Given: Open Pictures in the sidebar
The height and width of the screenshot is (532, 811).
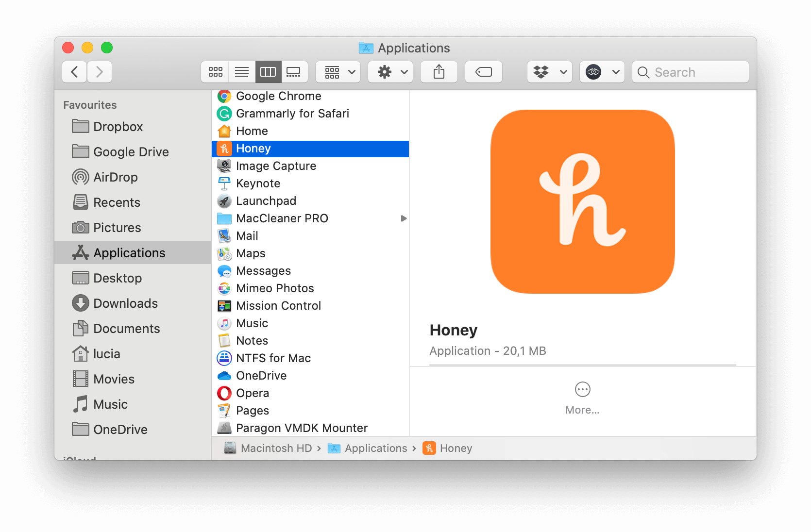Looking at the screenshot, I should click(x=133, y=228).
